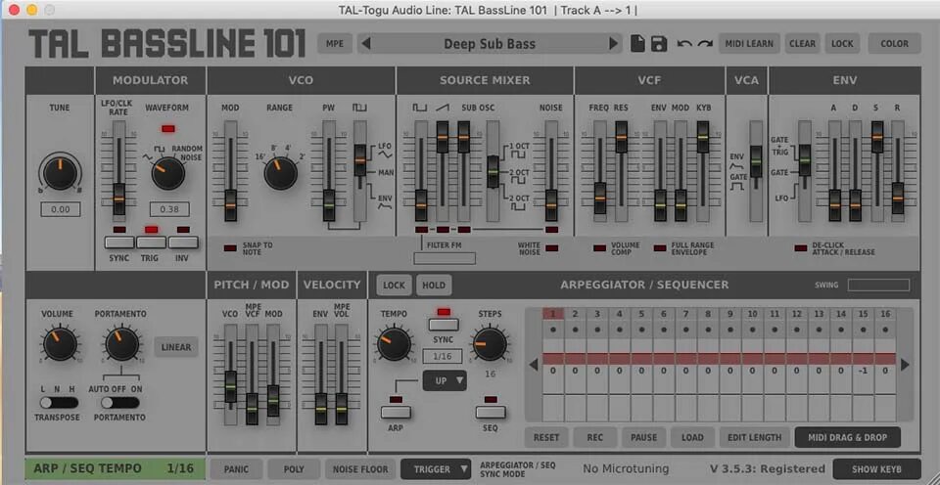Open the Deep Sub Bass preset menu

[490, 44]
